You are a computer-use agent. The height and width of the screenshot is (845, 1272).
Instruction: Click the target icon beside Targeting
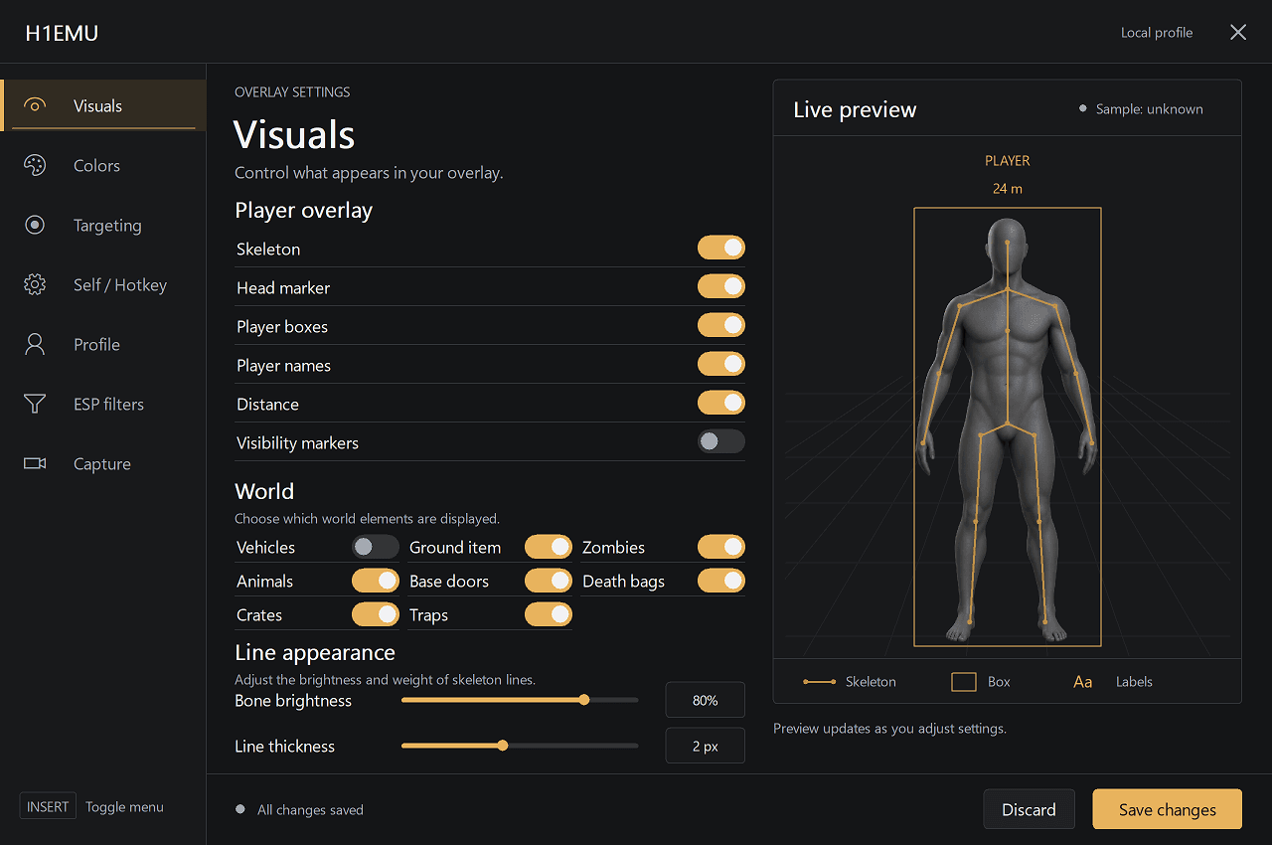(35, 225)
